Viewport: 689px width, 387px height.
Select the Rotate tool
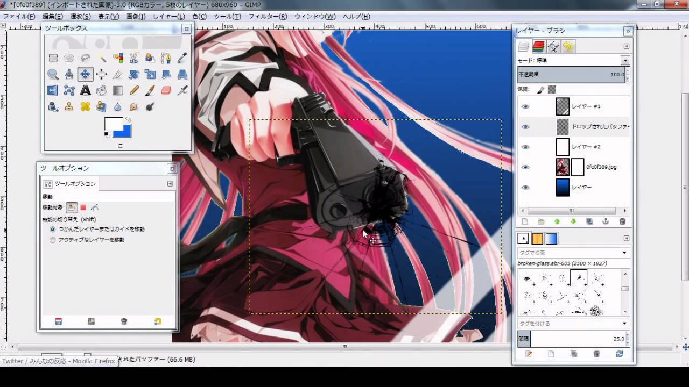133,74
